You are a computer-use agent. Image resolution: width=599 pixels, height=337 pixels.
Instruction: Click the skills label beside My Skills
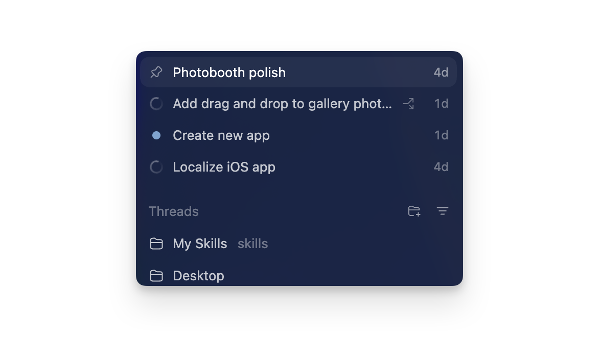pyautogui.click(x=252, y=244)
